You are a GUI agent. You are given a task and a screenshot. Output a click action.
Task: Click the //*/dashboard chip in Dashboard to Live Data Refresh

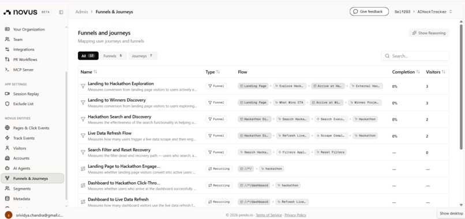(x=254, y=202)
